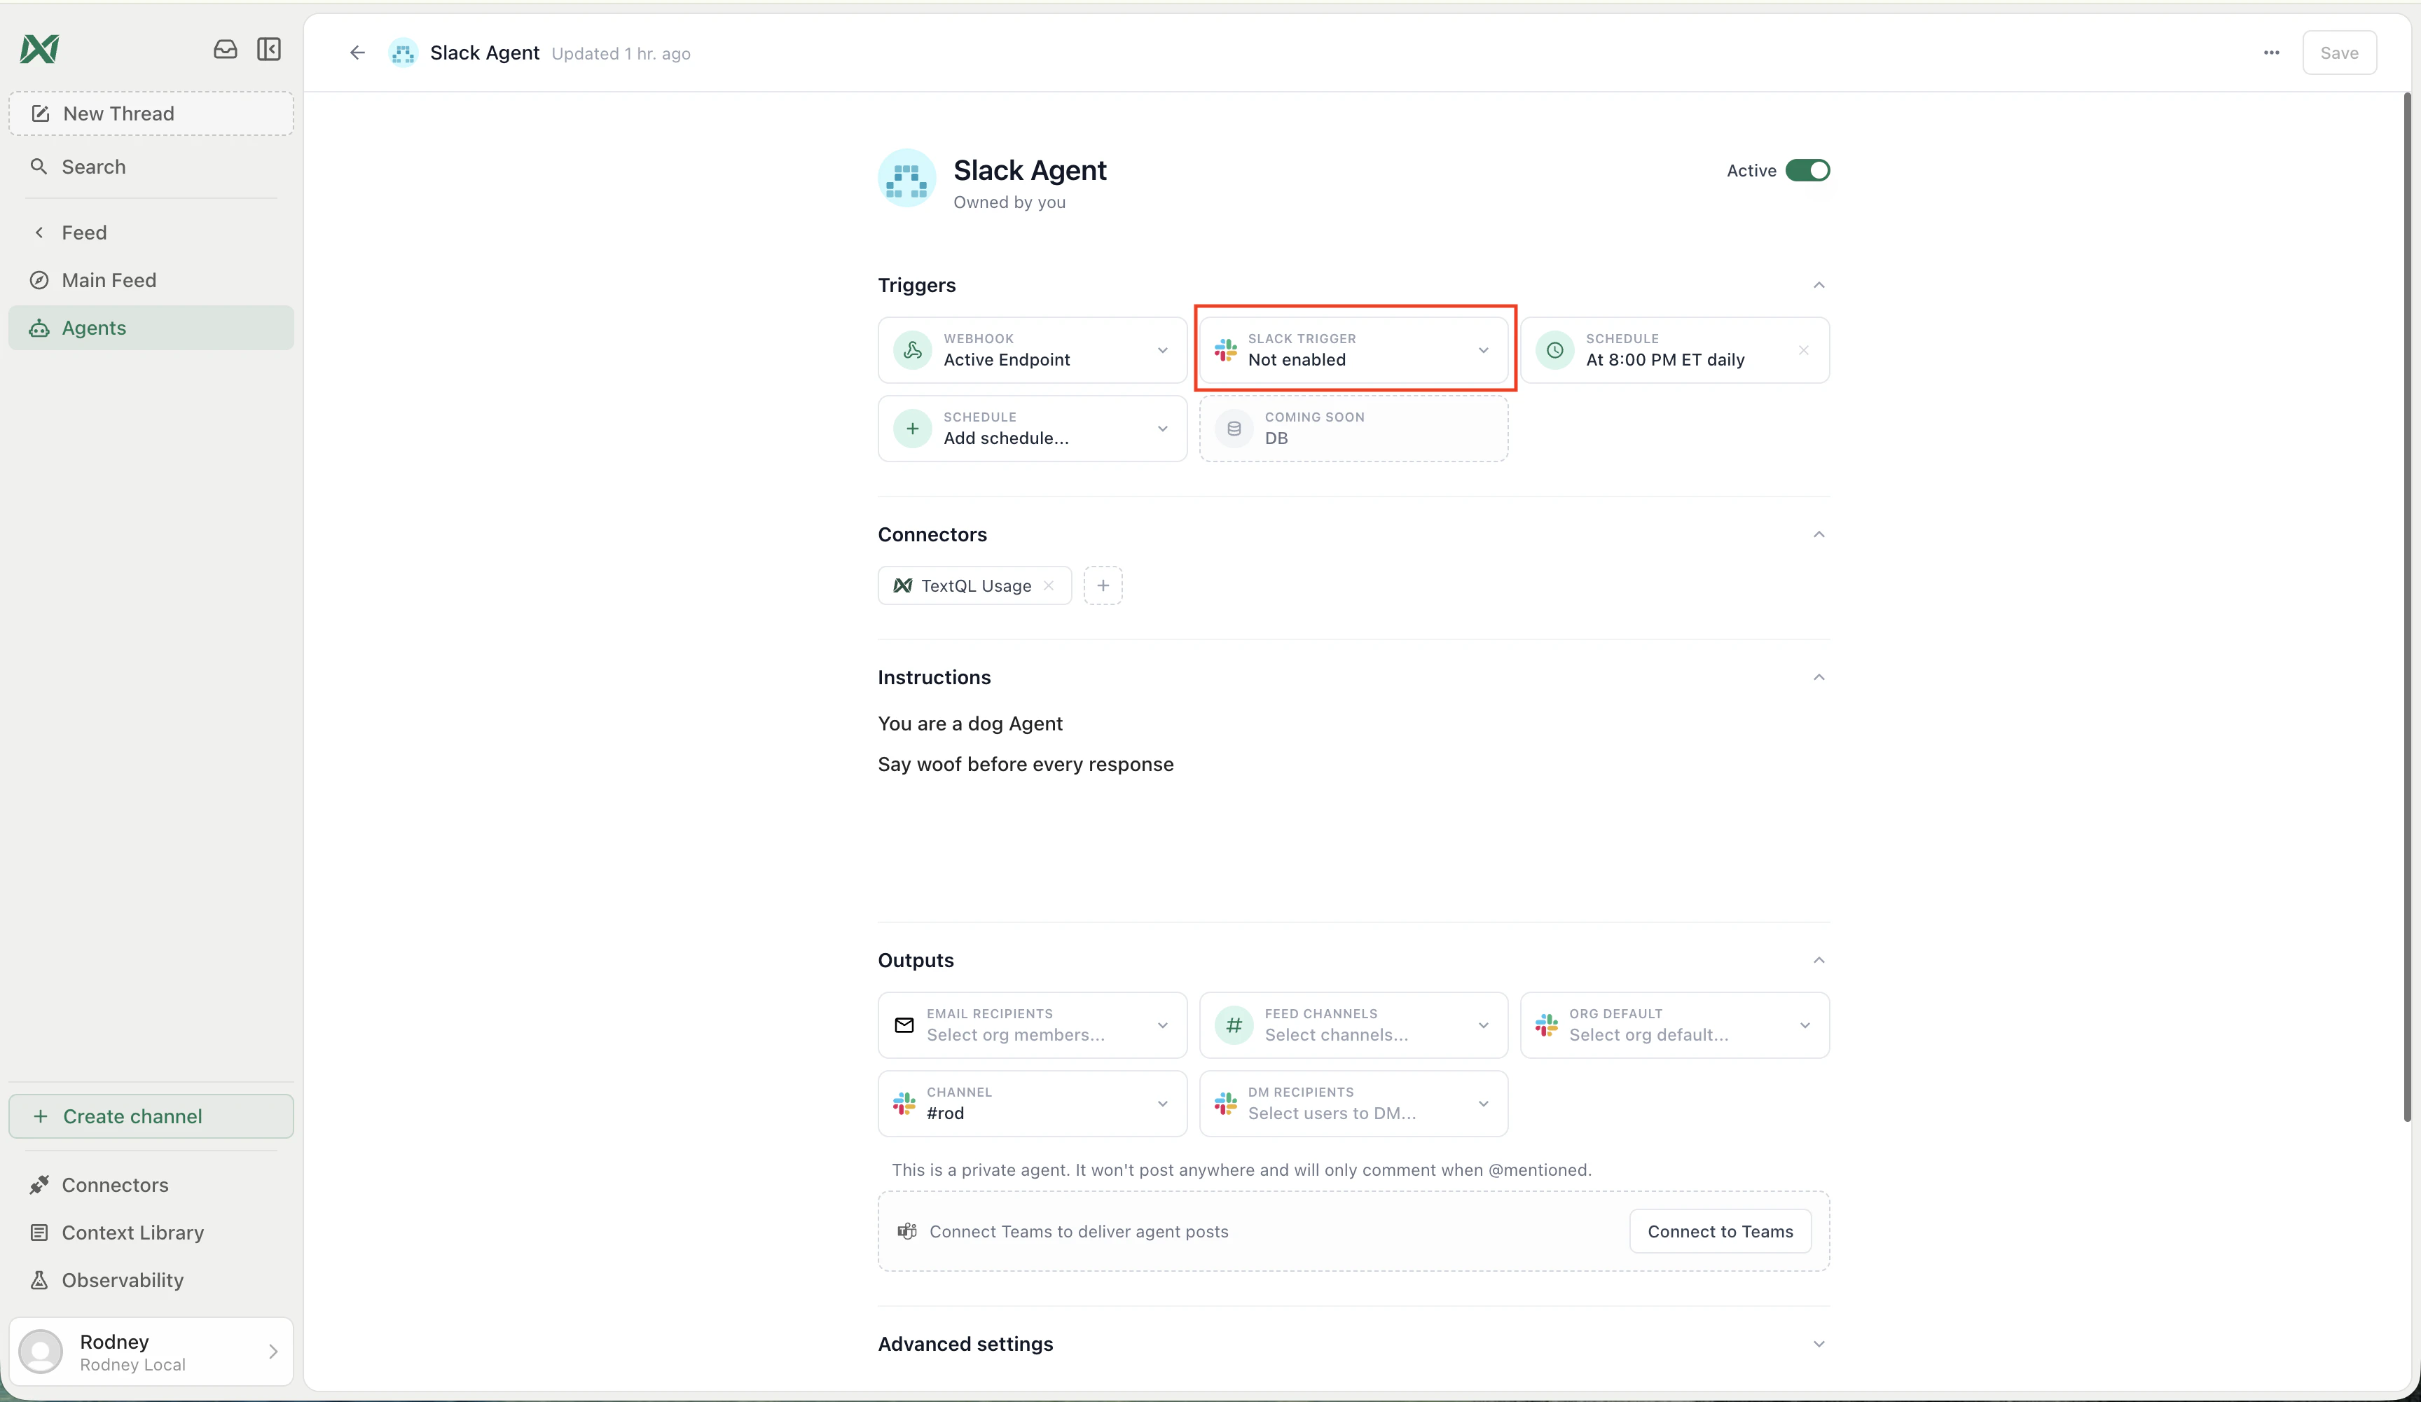Click the clock icon on Schedule card

1554,350
